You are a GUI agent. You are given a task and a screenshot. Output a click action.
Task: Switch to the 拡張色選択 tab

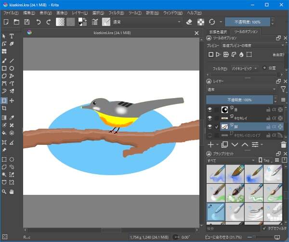point(218,31)
